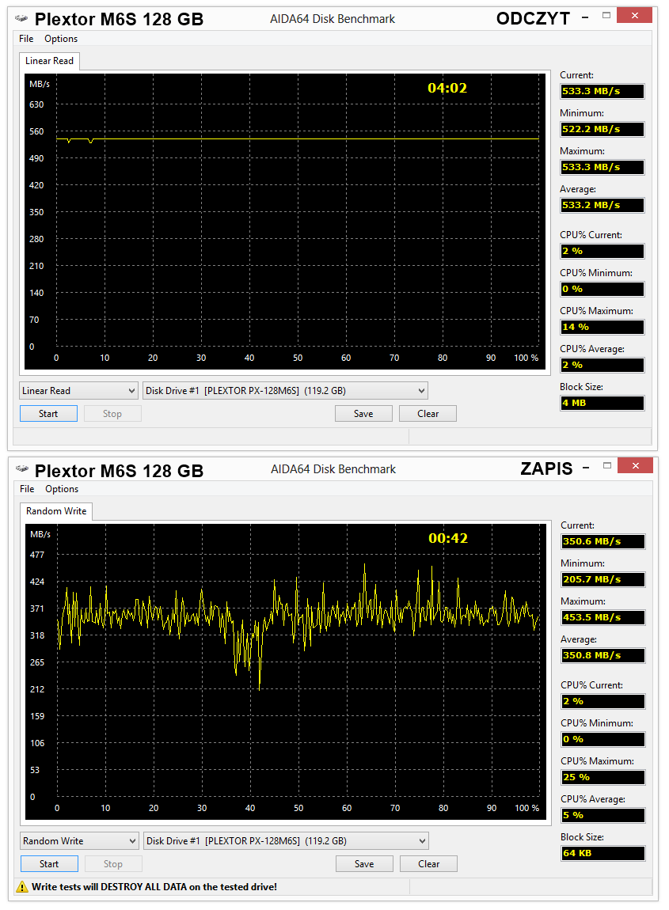
Task: Select the CPU% Average value in the ODCZYT window
Action: (602, 365)
